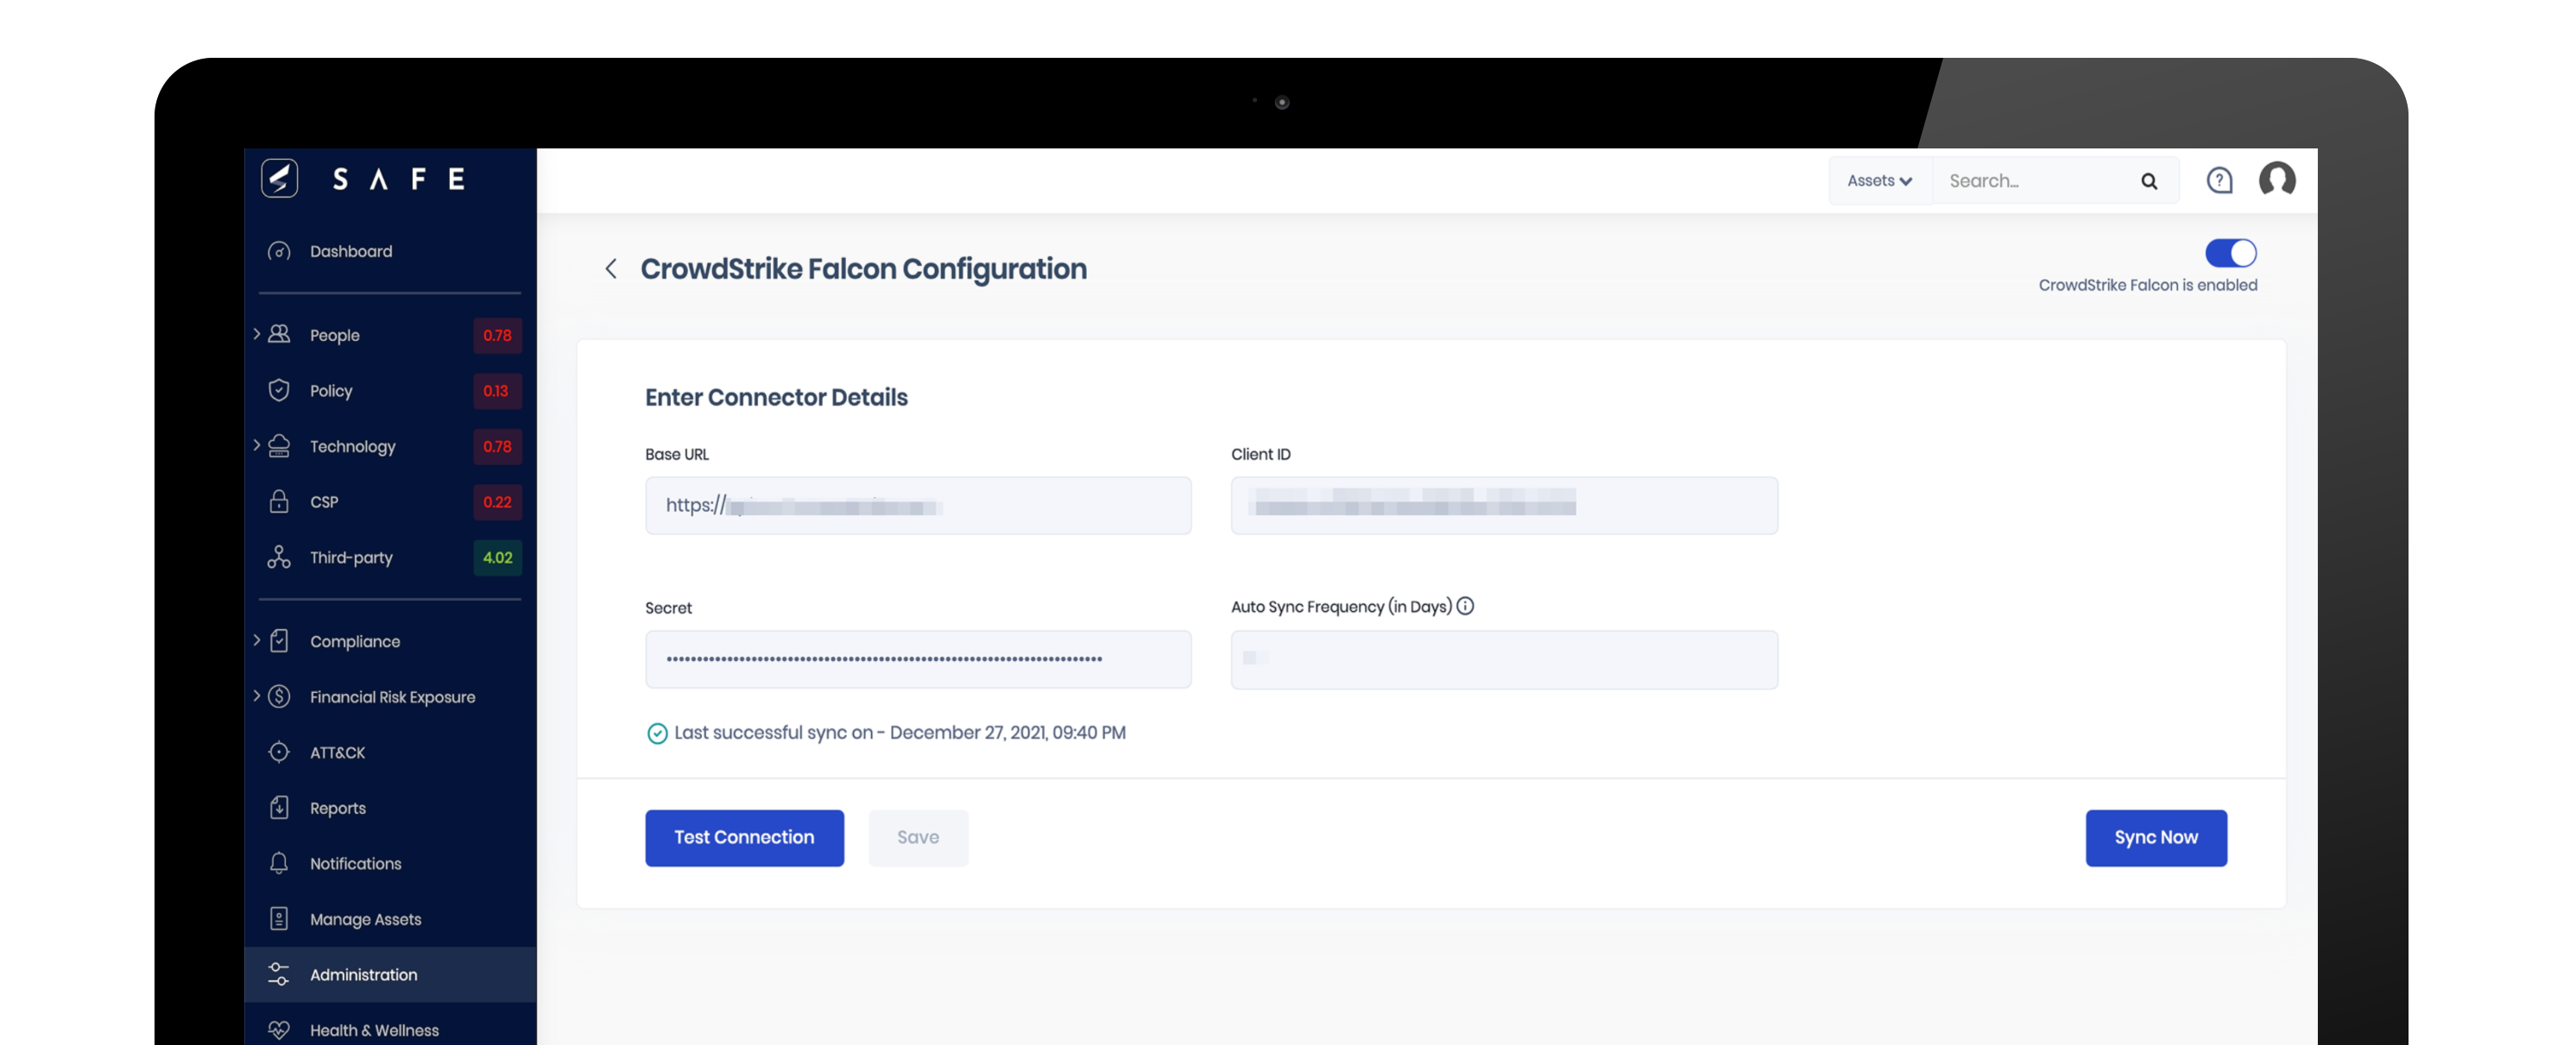Click the ATT&CK crosshair icon
This screenshot has height=1045, width=2576.
pos(279,752)
